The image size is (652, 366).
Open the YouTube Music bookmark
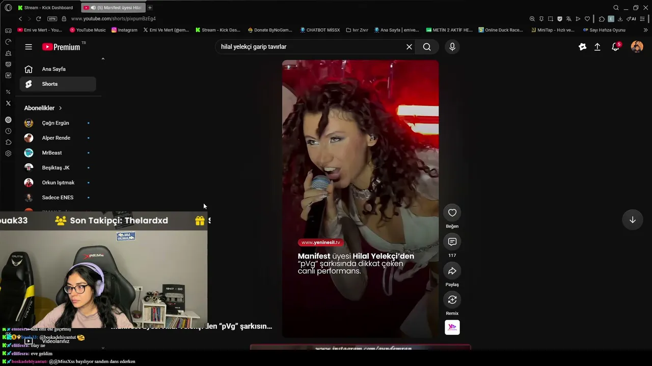point(87,30)
